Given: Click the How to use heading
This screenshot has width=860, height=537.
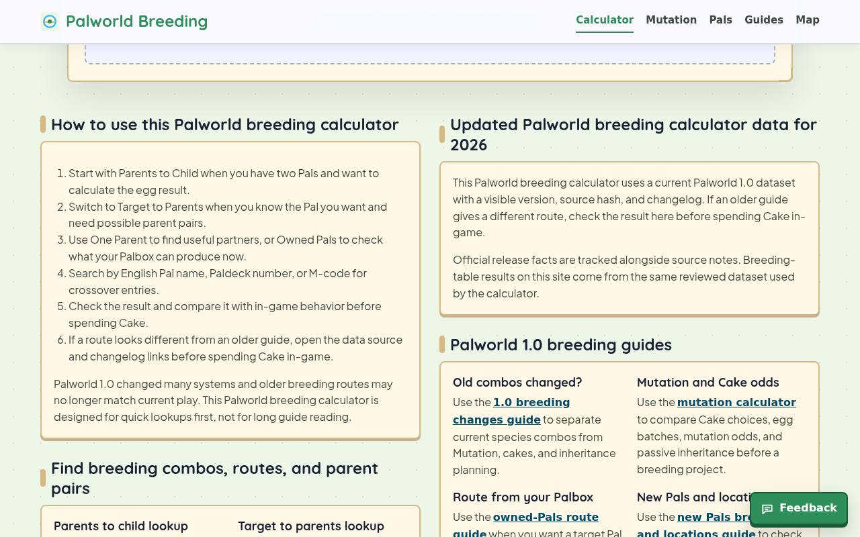Looking at the screenshot, I should [x=225, y=125].
